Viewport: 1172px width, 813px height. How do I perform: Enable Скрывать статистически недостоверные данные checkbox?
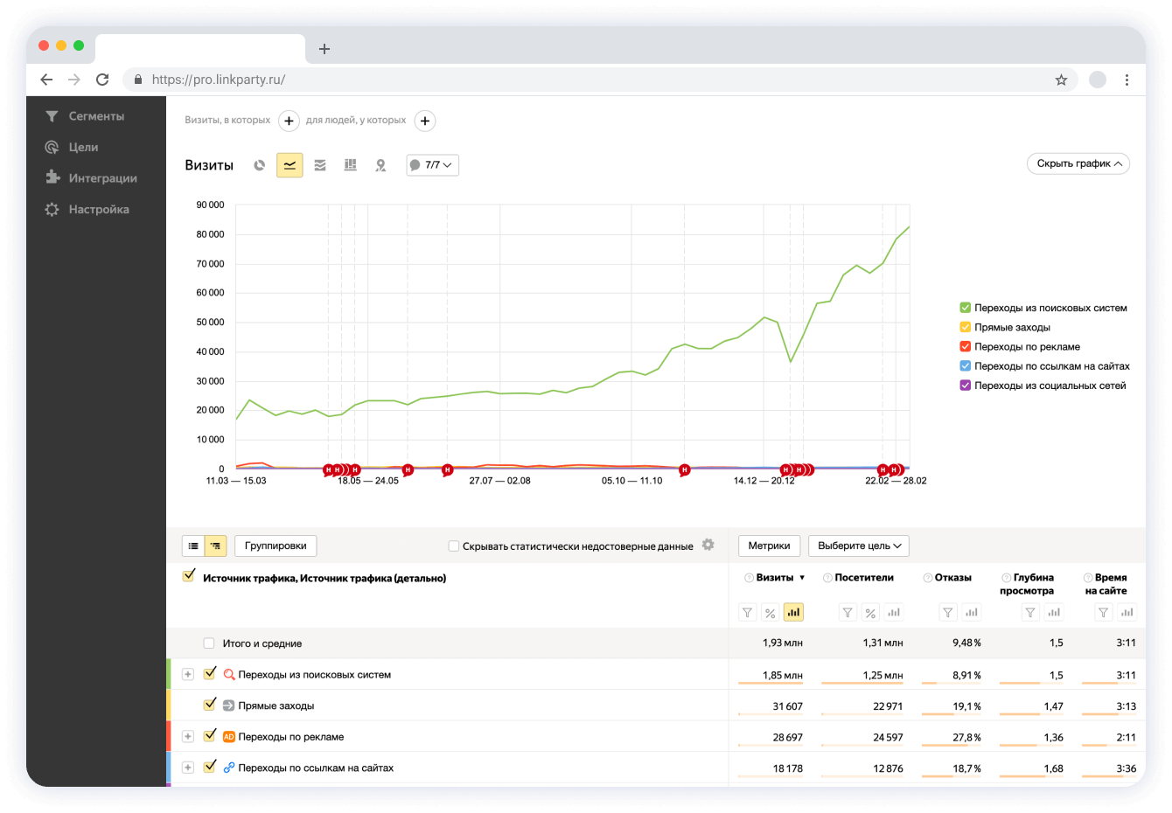click(x=453, y=545)
